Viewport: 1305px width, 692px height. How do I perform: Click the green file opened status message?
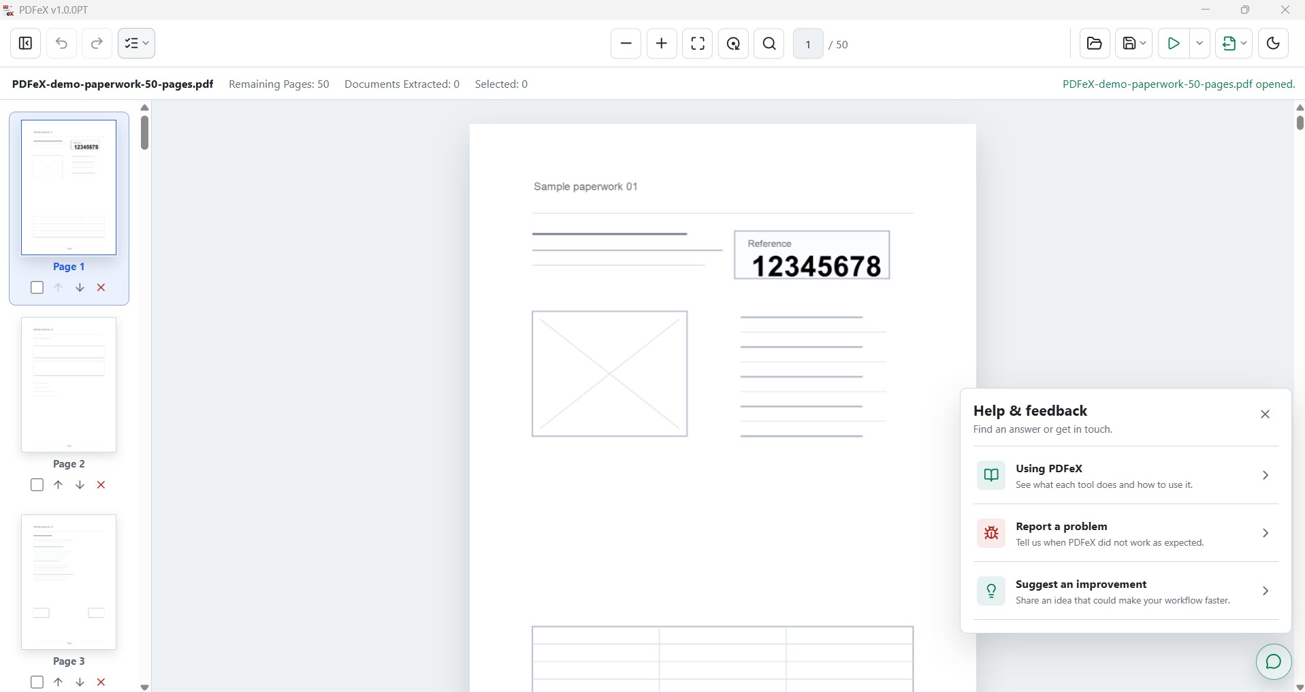coord(1178,84)
